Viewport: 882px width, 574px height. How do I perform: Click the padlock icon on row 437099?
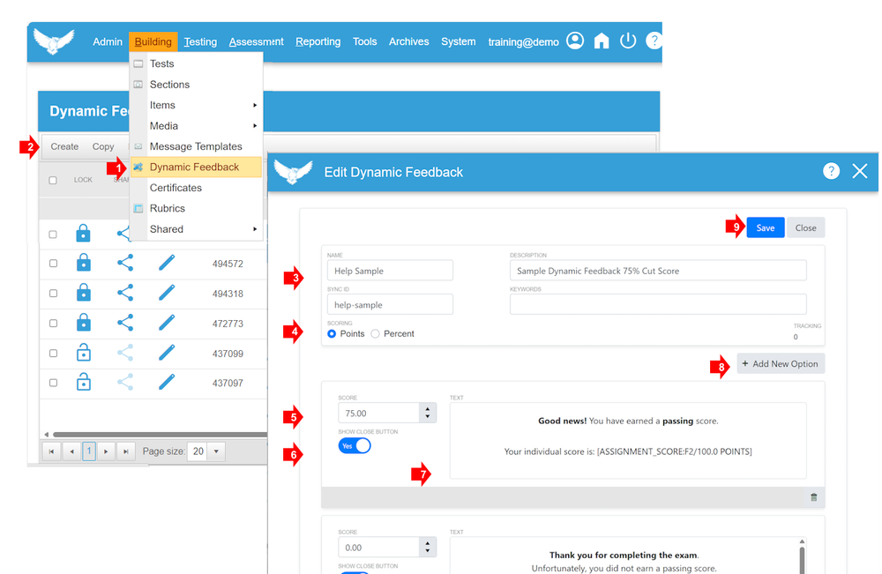84,353
